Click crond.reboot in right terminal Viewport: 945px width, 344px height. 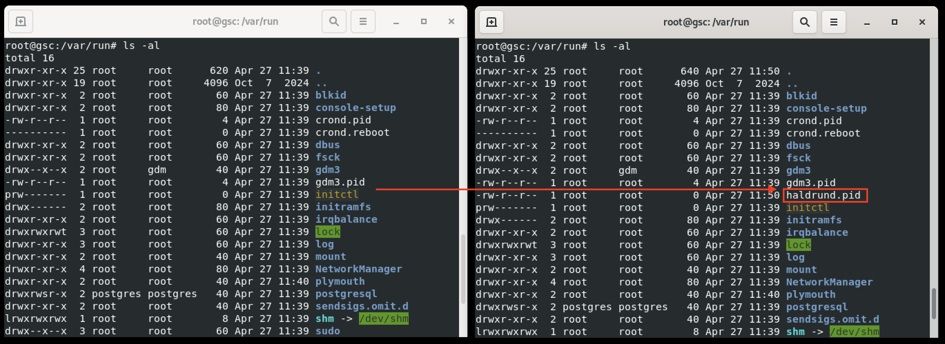pyautogui.click(x=823, y=133)
